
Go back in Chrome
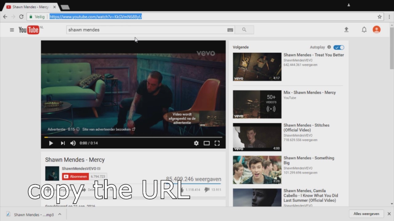point(5,17)
